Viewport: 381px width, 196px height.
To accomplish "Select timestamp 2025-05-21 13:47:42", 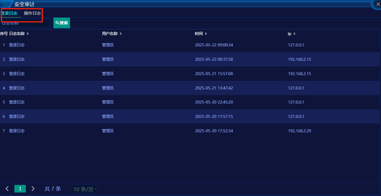I will coord(214,88).
